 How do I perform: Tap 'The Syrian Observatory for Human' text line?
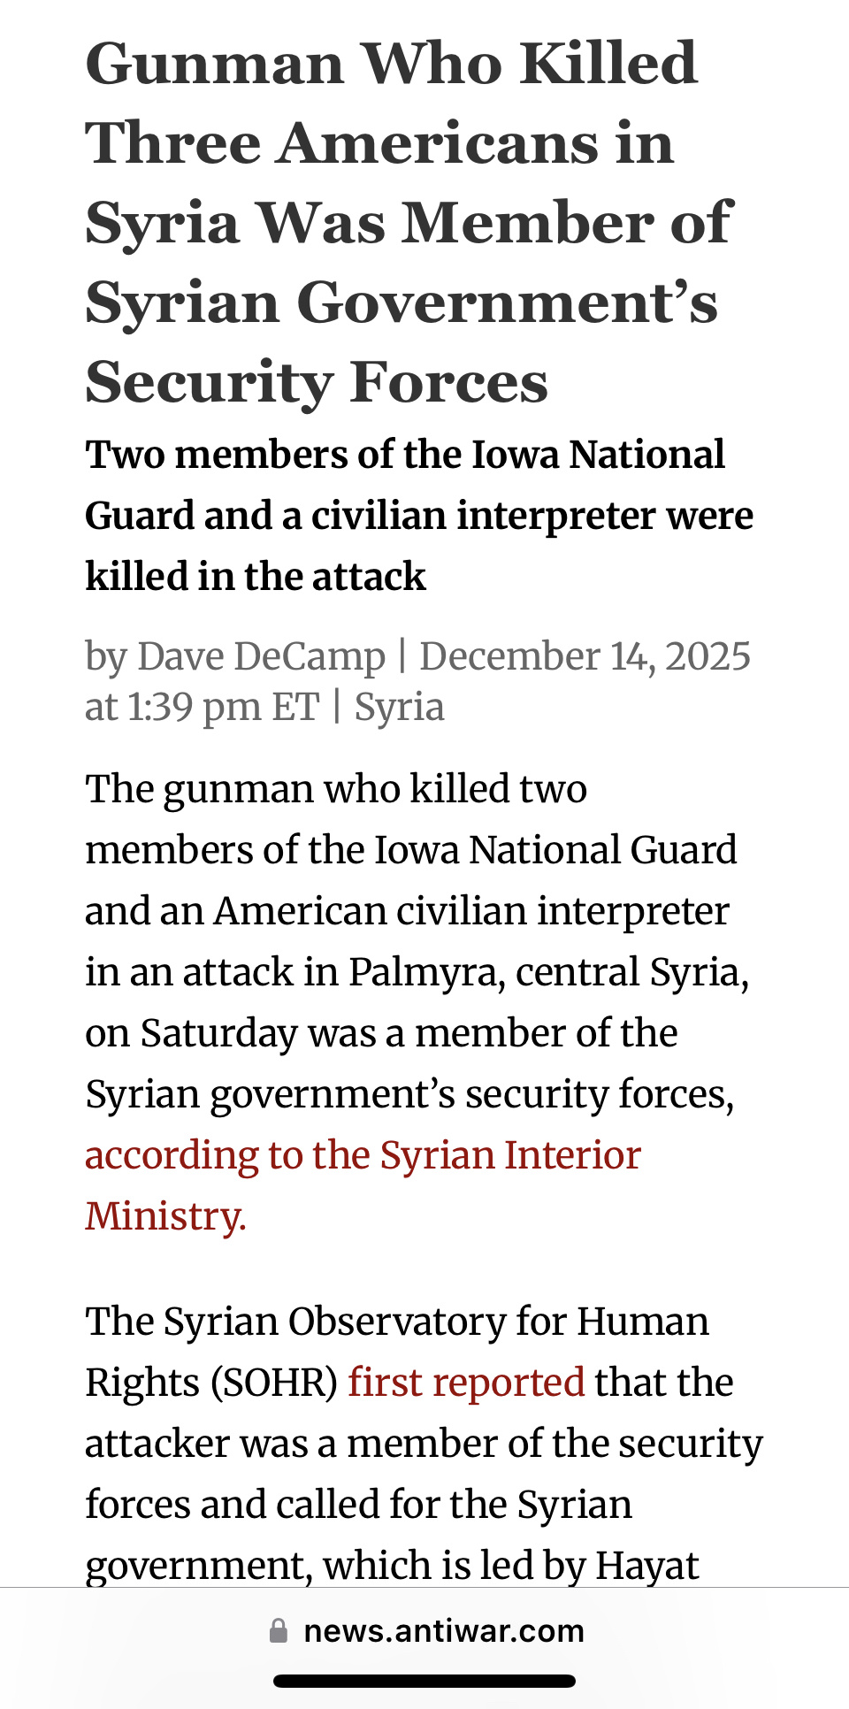(x=397, y=1322)
